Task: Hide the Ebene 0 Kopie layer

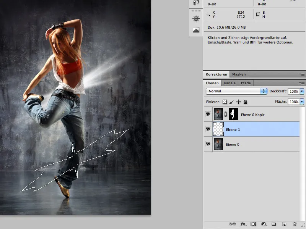Action: (x=208, y=114)
